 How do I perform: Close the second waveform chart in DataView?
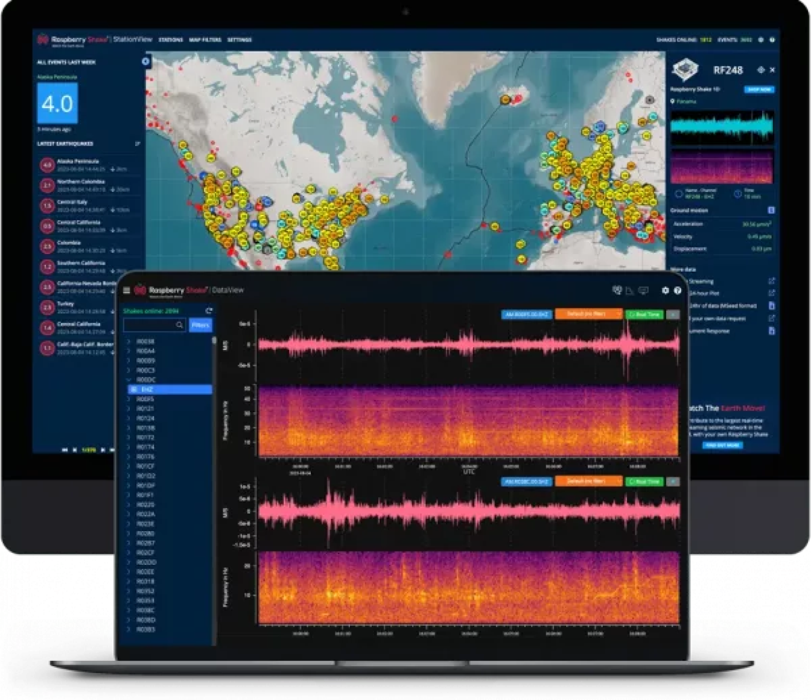[x=673, y=482]
